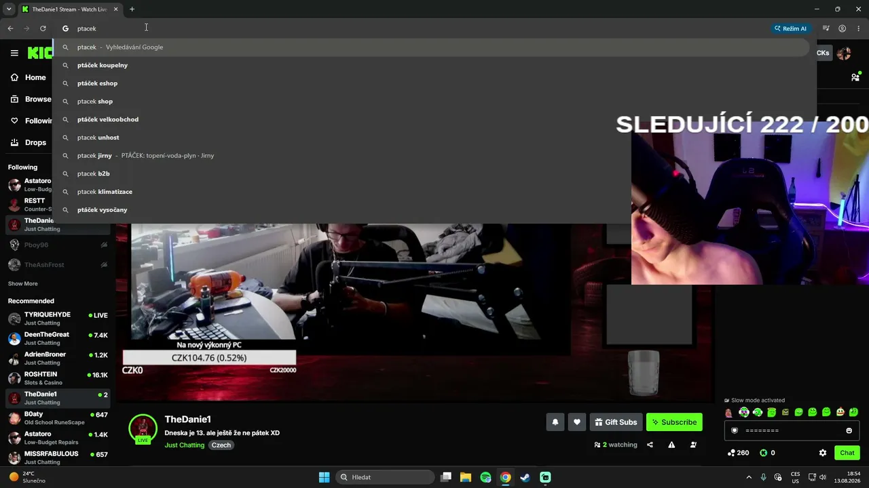The height and width of the screenshot is (488, 869).
Task: Expand Following list with Show More
Action: tap(23, 283)
